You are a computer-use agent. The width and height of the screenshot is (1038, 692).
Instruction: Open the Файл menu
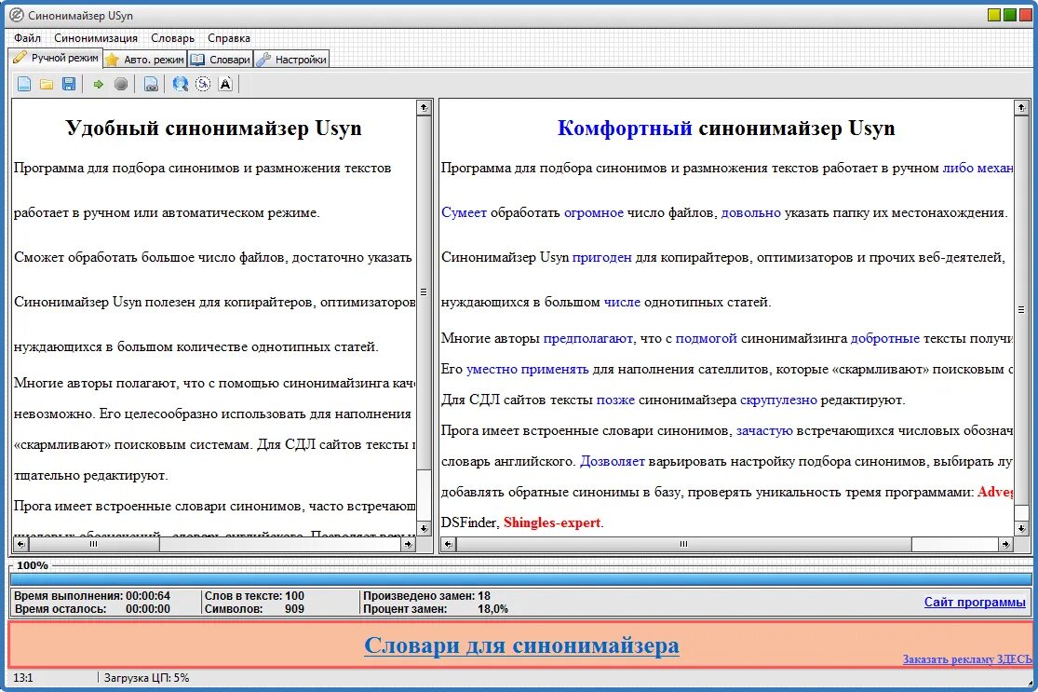(x=27, y=38)
